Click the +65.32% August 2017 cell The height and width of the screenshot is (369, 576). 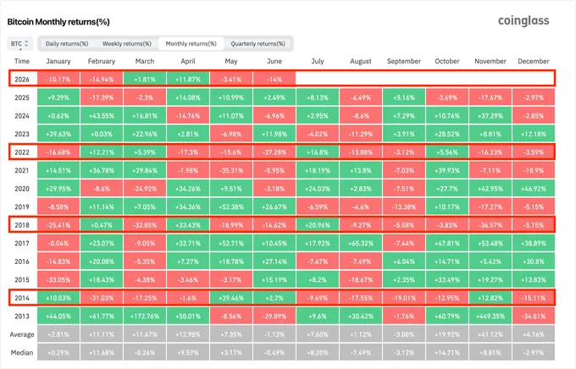click(361, 243)
